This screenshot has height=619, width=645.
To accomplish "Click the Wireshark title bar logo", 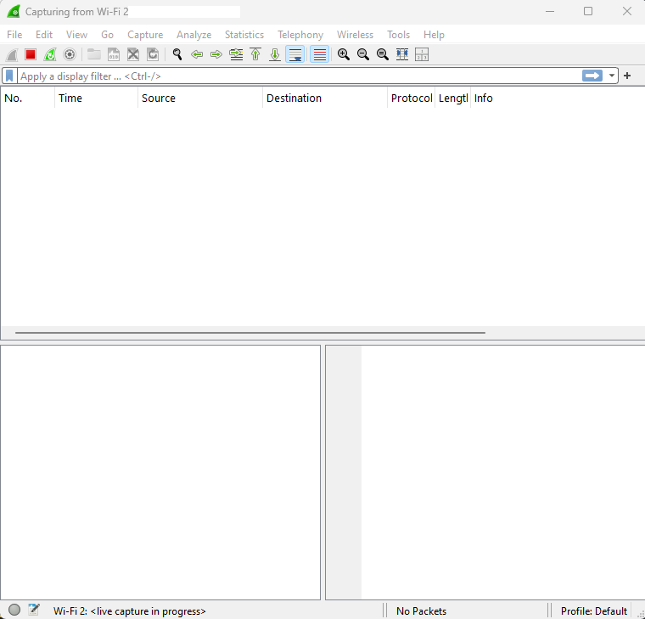I will (14, 11).
